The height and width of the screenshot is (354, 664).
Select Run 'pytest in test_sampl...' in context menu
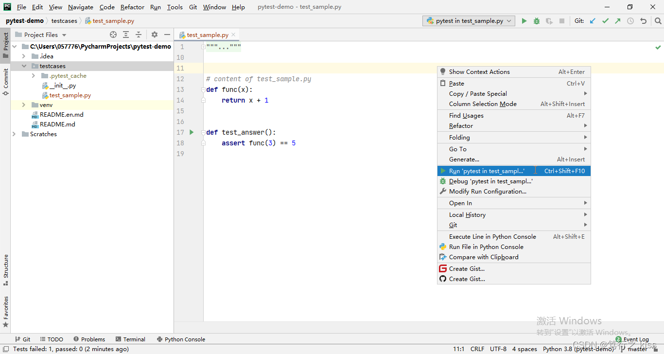coord(514,171)
